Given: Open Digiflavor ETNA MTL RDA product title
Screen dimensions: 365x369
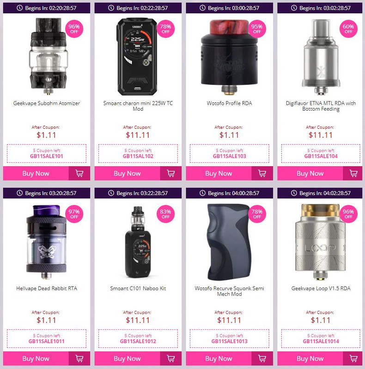Looking at the screenshot, I should (x=321, y=106).
